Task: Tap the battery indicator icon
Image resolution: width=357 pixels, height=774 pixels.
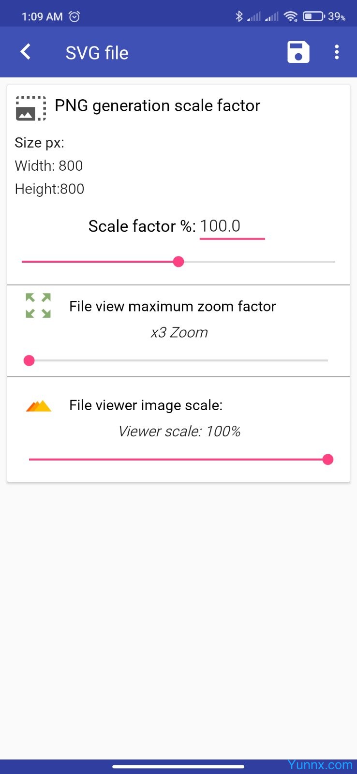Action: point(313,16)
